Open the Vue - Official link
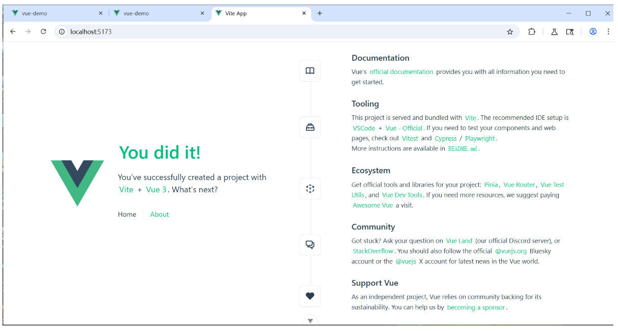The image size is (618, 331). (x=404, y=128)
